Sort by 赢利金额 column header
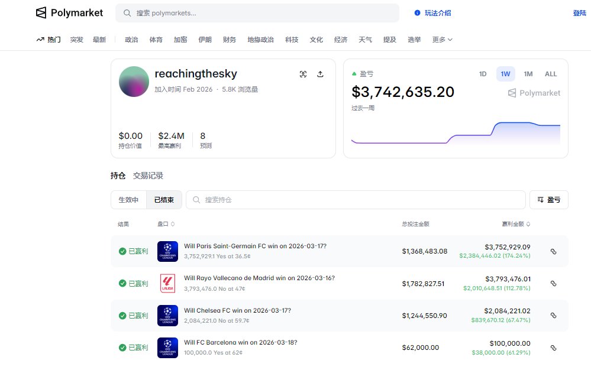The image size is (591, 383). (516, 224)
